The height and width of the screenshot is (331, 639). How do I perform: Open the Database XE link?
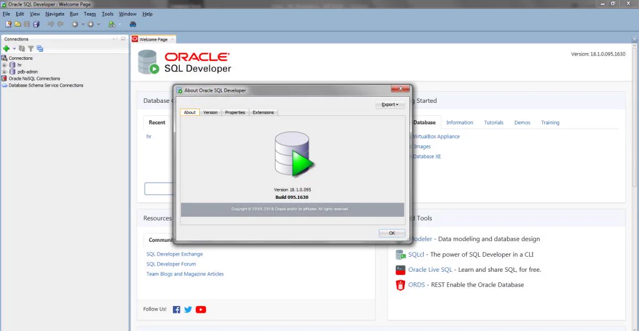tap(427, 156)
